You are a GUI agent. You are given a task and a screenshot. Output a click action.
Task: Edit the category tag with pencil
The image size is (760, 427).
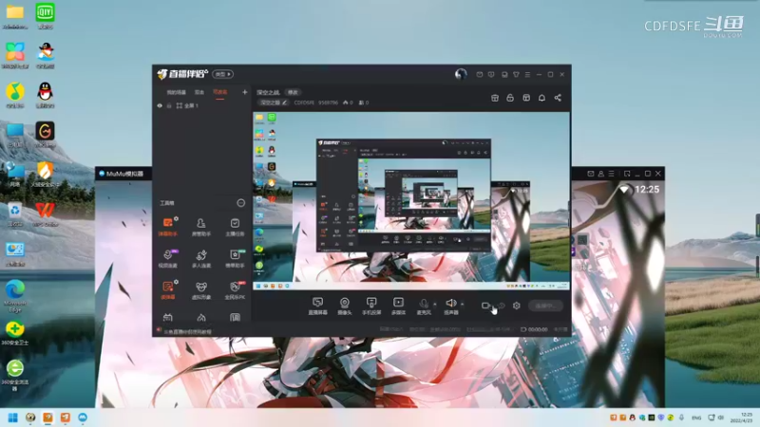point(274,102)
